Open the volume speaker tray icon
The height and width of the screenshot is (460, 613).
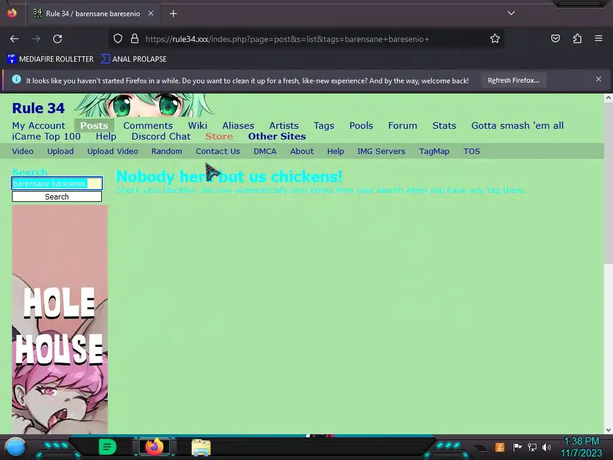[x=546, y=447]
